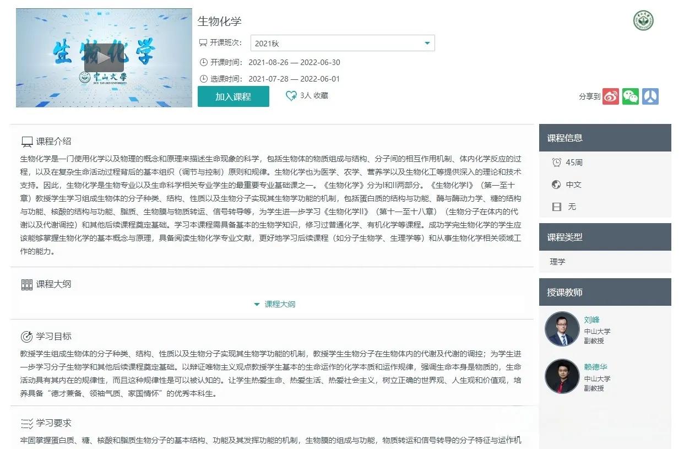Viewport: 684px width, 449px height.
Task: Click the clock icon beside 45周
Action: (556, 163)
